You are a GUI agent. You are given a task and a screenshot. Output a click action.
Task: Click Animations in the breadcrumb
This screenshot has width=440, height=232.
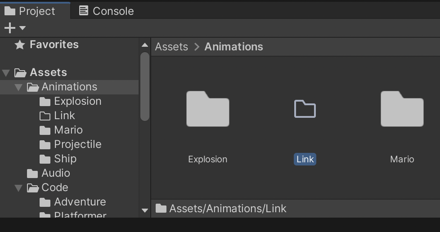[x=233, y=47]
